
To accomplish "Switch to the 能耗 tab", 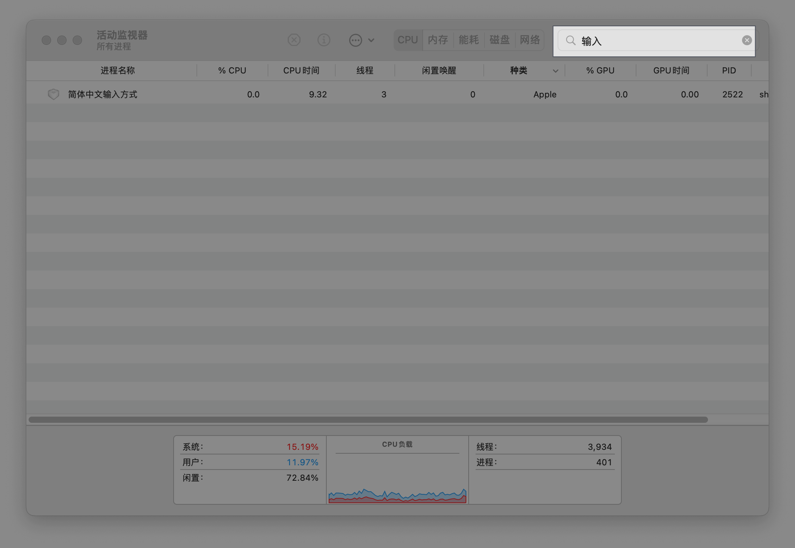I will [x=469, y=40].
